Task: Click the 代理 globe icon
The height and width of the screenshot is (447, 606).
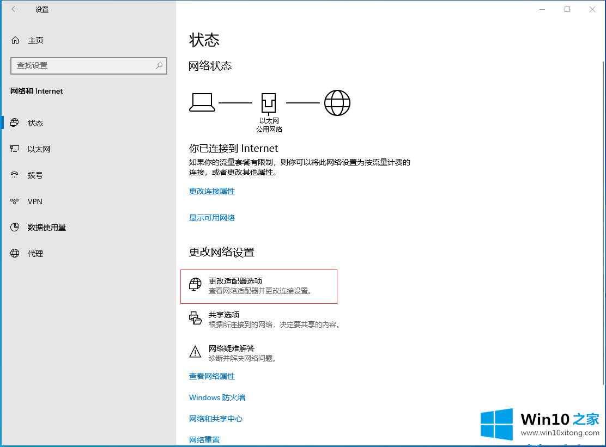Action: 15,254
